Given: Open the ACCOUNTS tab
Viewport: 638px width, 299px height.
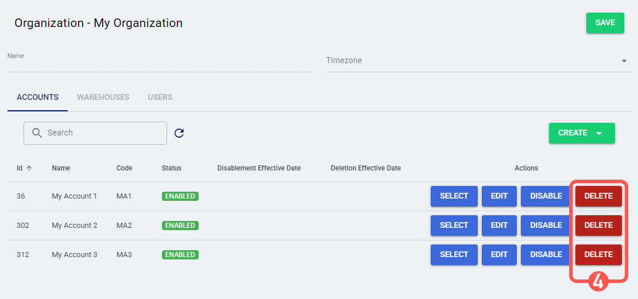Looking at the screenshot, I should (37, 97).
